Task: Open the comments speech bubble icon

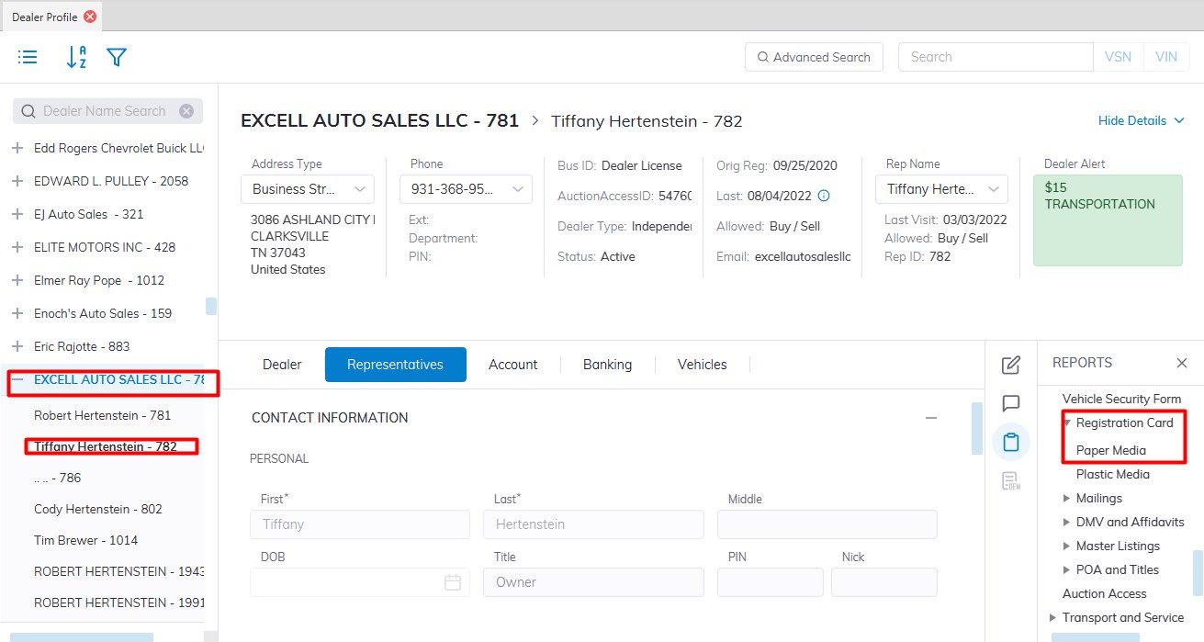Action: [x=1010, y=403]
